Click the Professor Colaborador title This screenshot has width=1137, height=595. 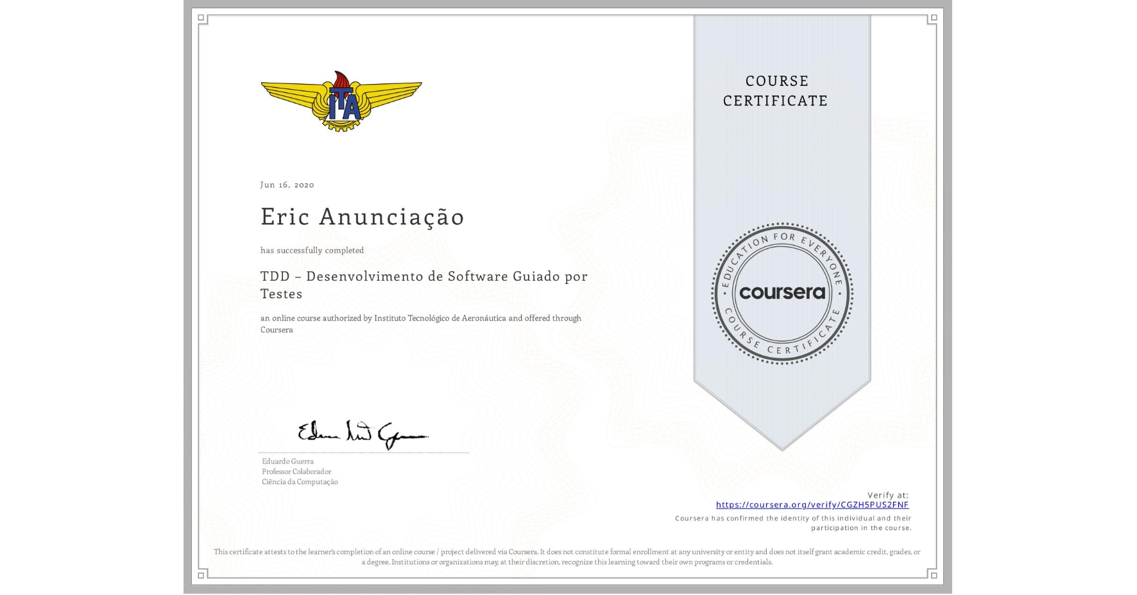tap(296, 471)
